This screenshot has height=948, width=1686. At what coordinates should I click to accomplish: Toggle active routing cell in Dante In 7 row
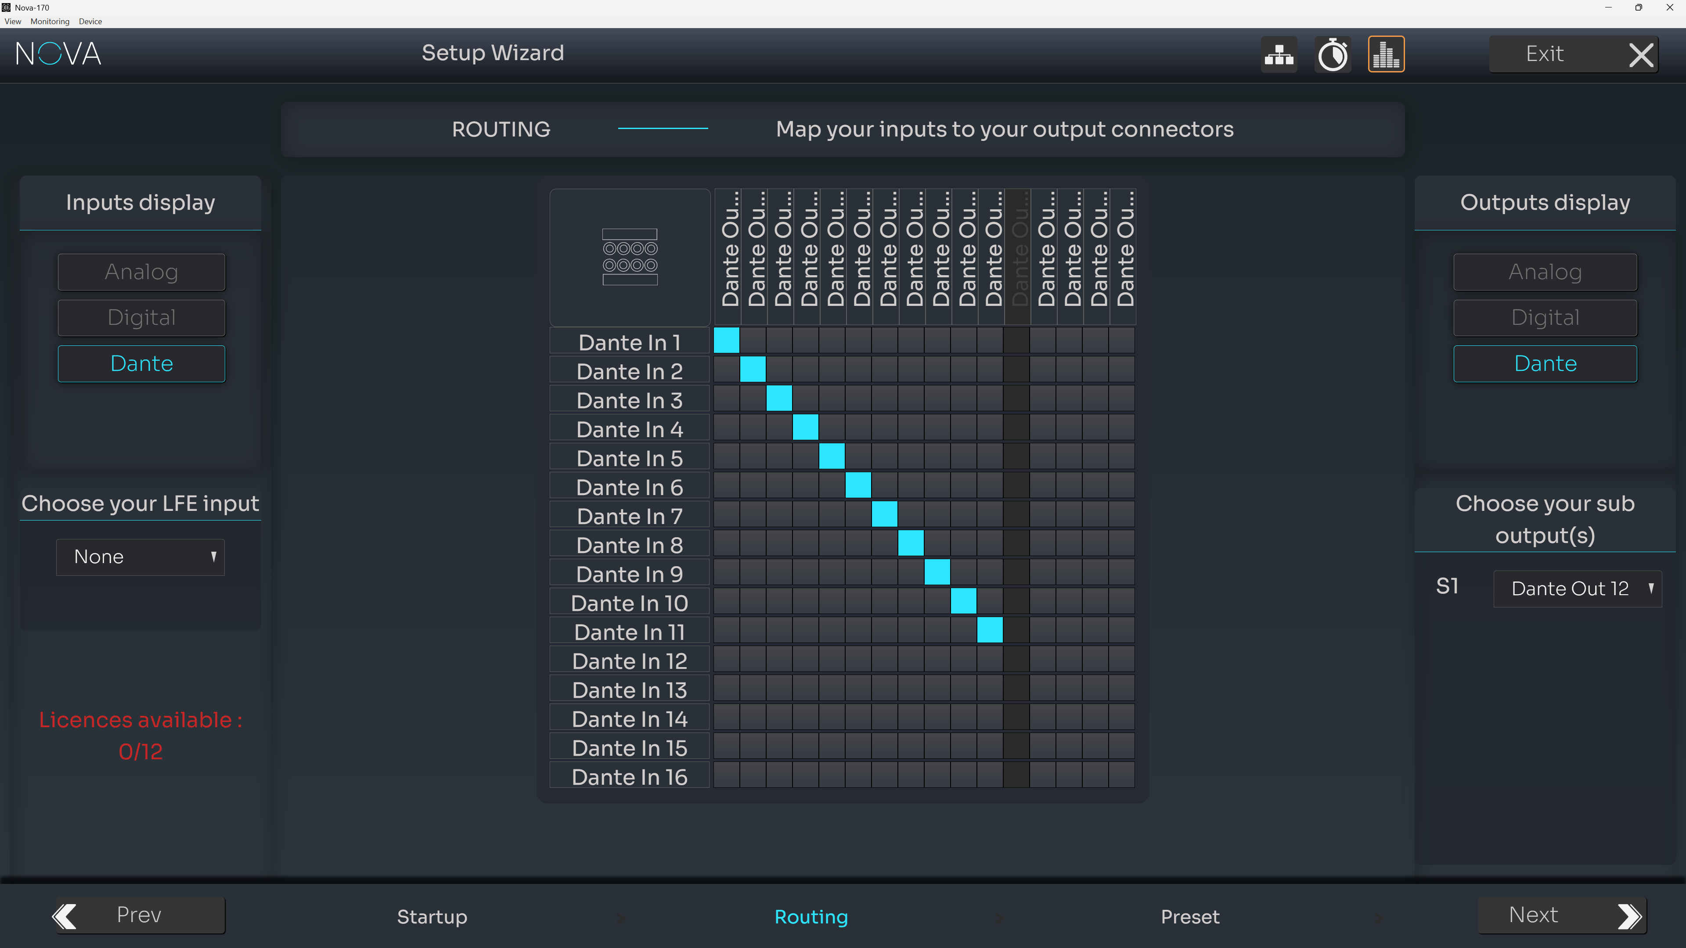pyautogui.click(x=884, y=513)
